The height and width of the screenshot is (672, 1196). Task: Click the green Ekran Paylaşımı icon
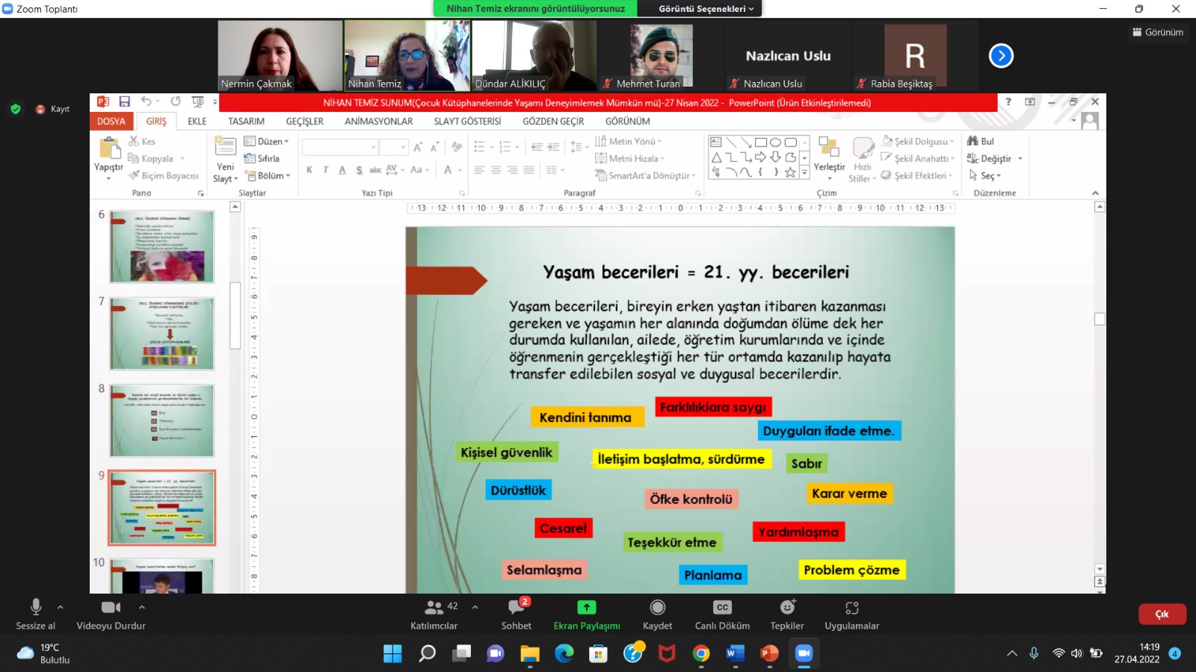[587, 608]
